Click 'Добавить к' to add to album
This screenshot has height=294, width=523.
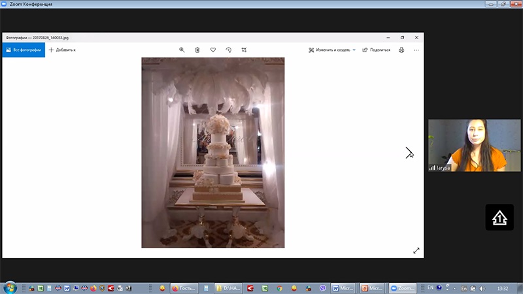point(62,50)
